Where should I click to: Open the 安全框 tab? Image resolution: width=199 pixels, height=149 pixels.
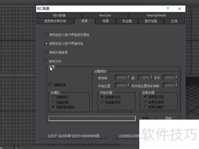click(x=127, y=21)
